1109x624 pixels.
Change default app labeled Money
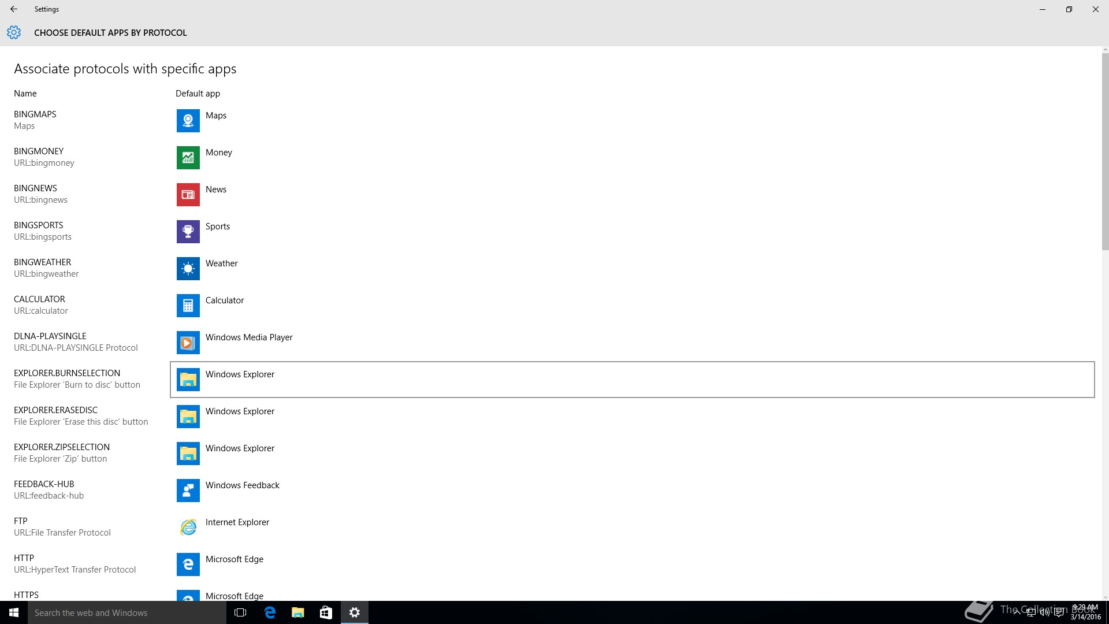click(x=632, y=158)
